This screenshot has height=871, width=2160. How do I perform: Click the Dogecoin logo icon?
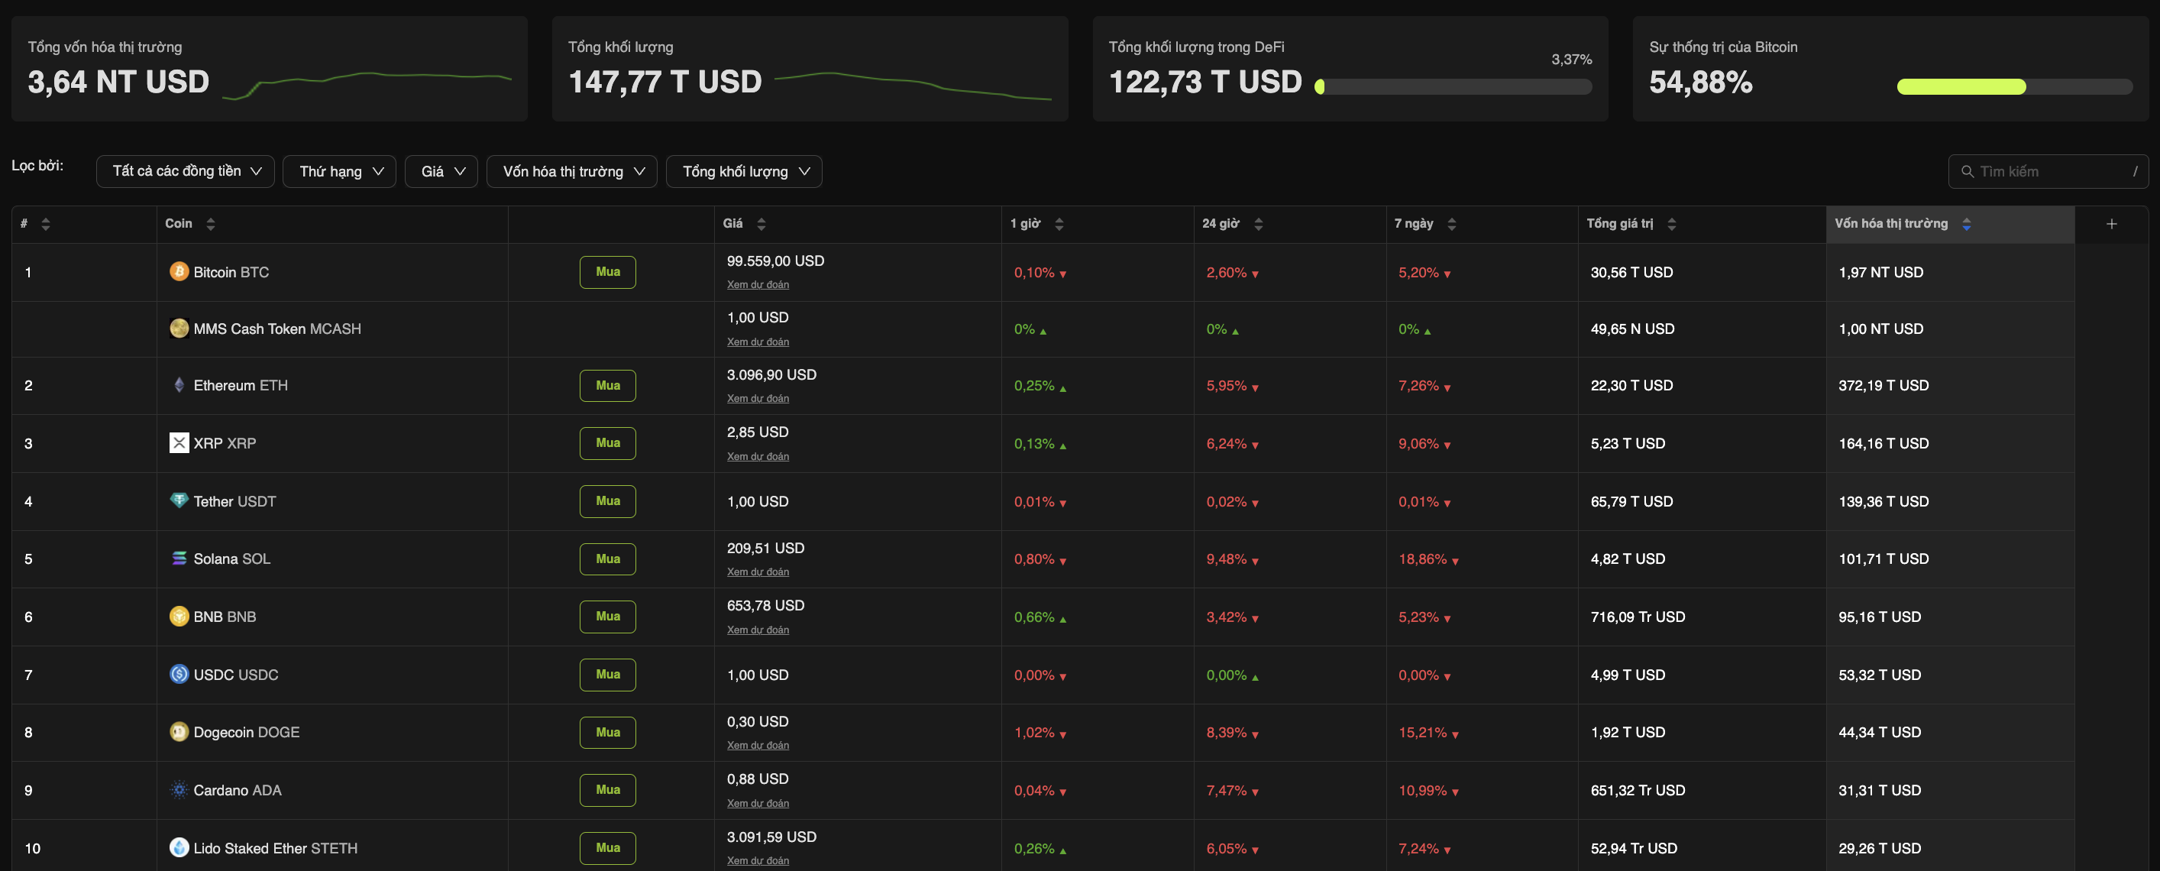(x=179, y=732)
